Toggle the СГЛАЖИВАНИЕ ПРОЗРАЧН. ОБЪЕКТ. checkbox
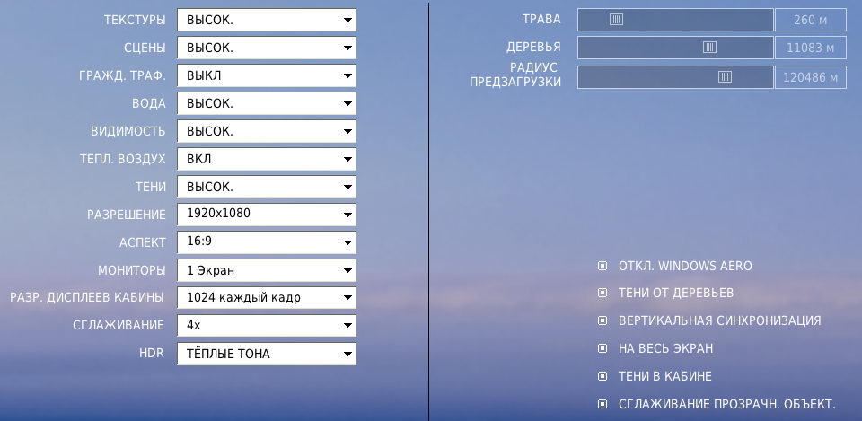The width and height of the screenshot is (862, 421). (x=603, y=405)
